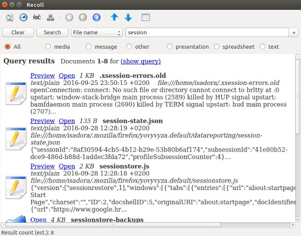Sort results by date descending down arrow
The height and width of the screenshot is (236, 301).
click(128, 18)
